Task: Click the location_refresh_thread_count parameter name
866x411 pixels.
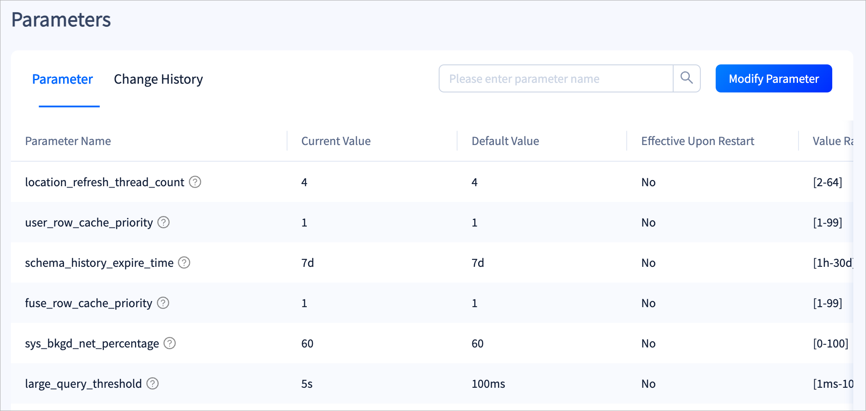Action: click(104, 182)
